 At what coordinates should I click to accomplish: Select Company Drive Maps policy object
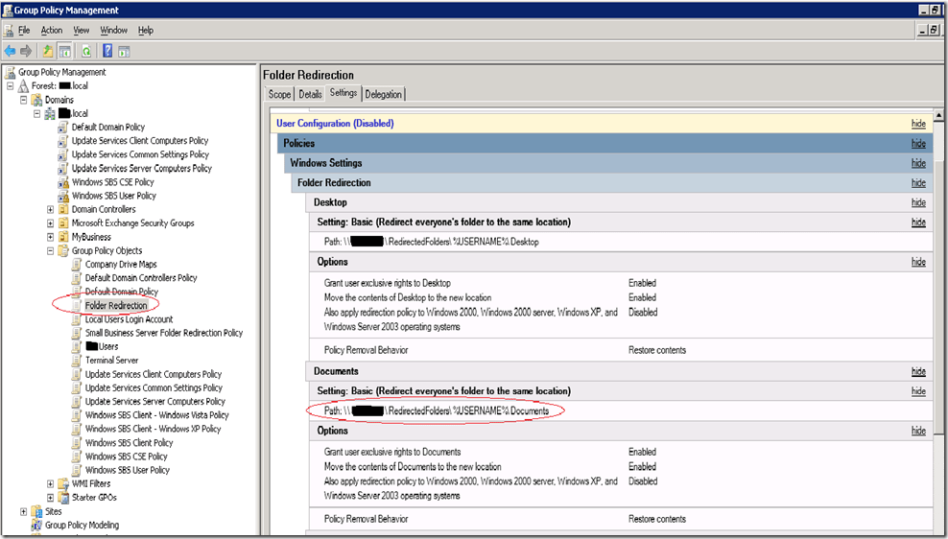click(x=120, y=264)
